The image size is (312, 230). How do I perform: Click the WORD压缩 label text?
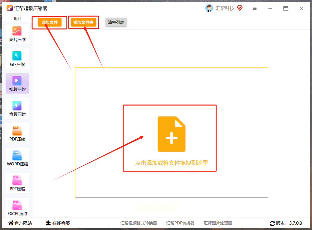[17, 164]
